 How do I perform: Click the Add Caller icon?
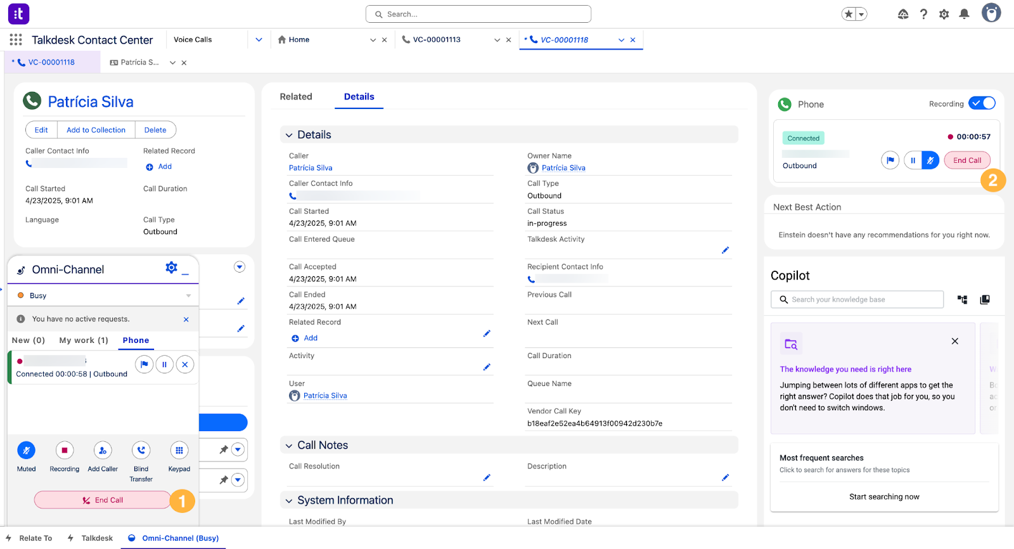(x=103, y=450)
